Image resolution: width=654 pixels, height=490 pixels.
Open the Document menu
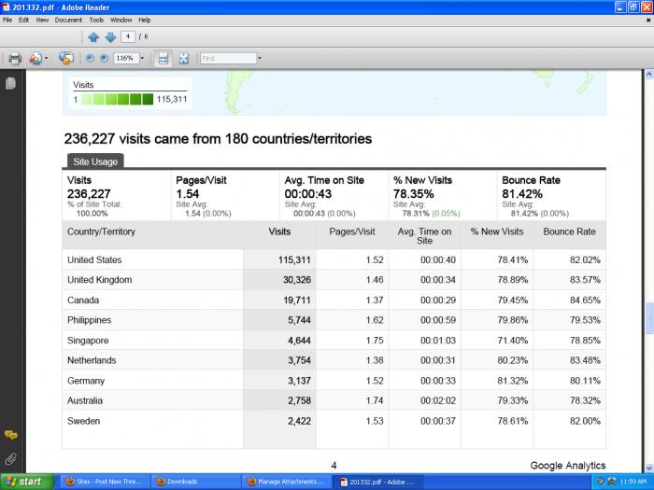tap(68, 20)
